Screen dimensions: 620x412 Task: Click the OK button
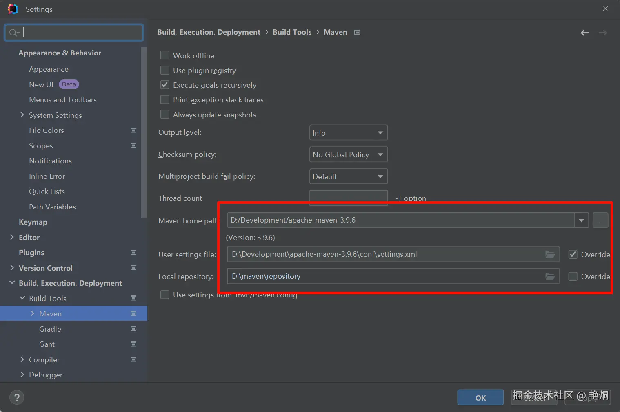click(x=480, y=398)
